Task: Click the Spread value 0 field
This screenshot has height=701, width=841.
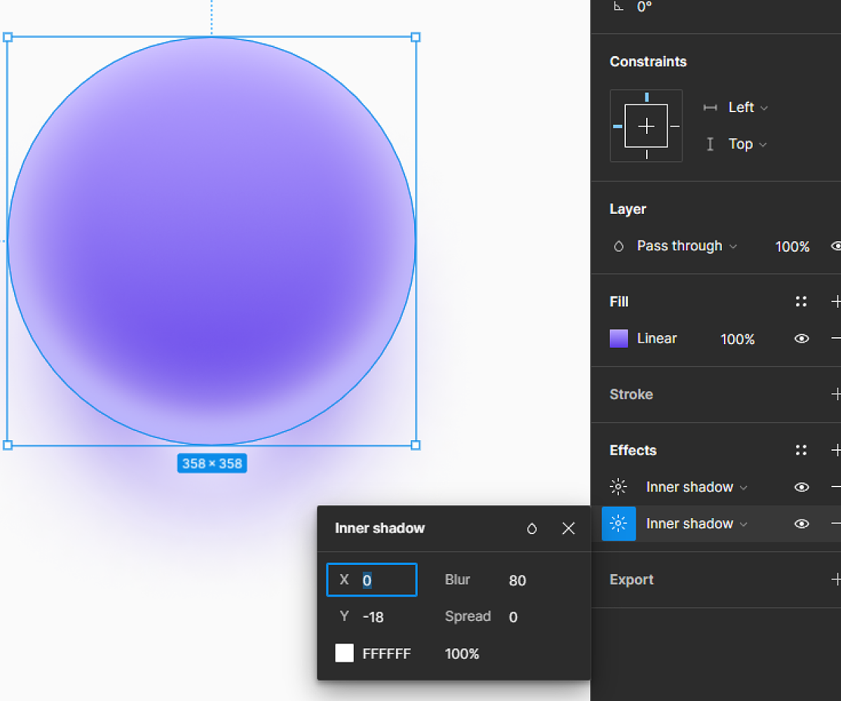Action: point(513,617)
